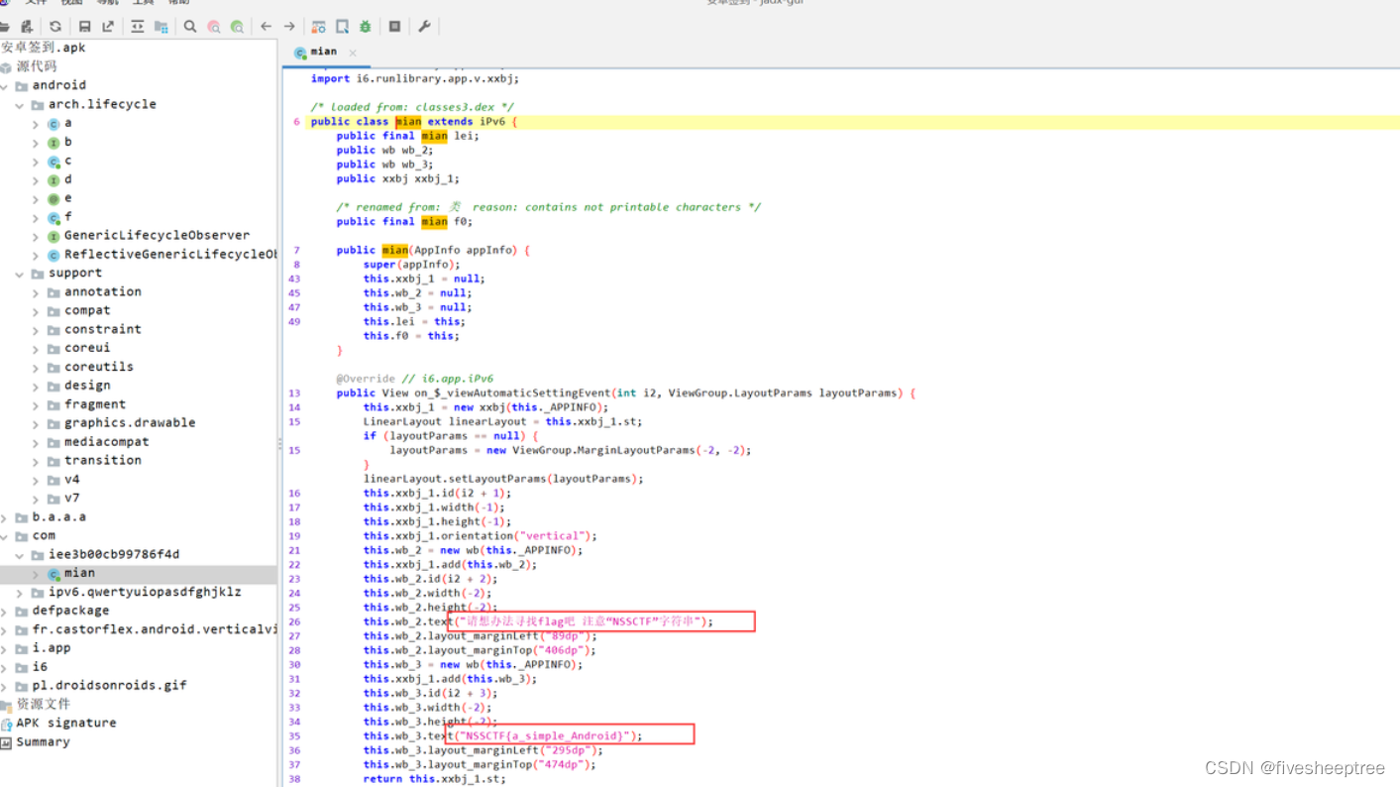Open a new APK file
Screen dimensions: 1400x787
[x=7, y=27]
